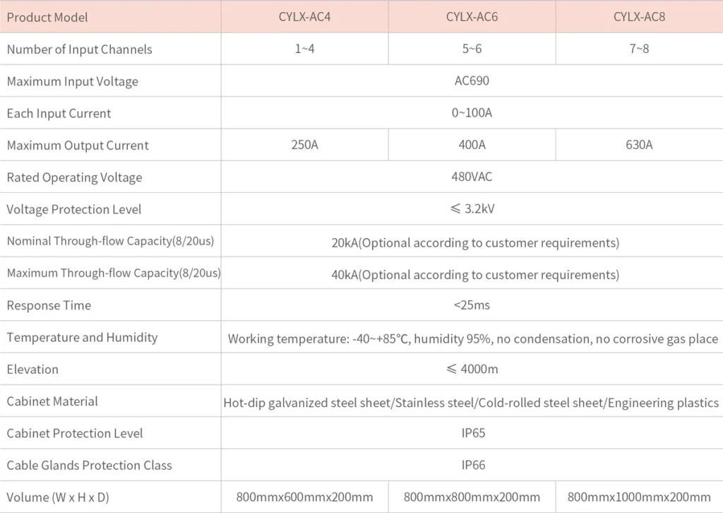Click the IP66 cable glands protection value
The image size is (723, 513).
[473, 465]
